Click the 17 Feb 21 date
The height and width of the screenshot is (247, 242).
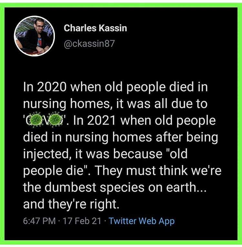(x=81, y=221)
